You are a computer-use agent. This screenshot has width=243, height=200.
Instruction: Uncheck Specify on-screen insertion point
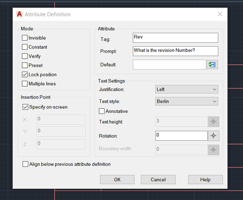click(26, 107)
